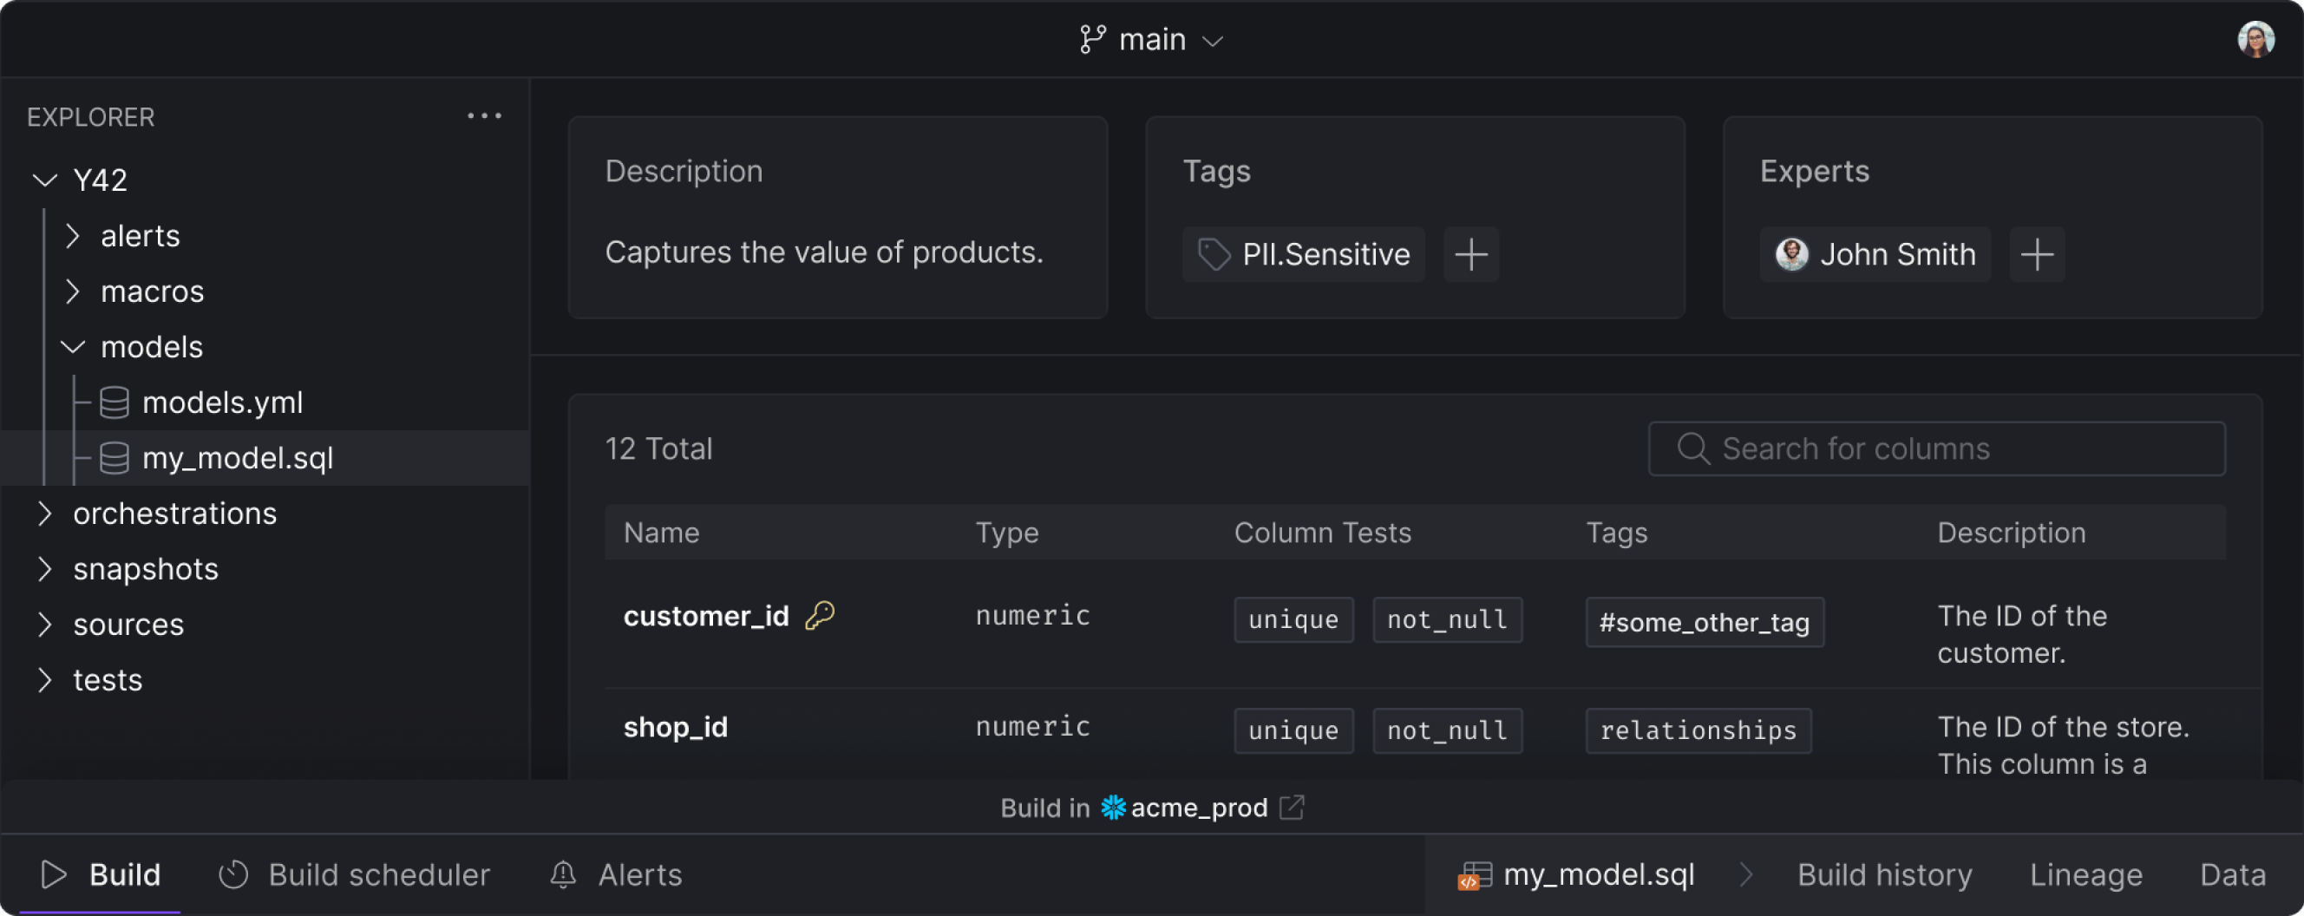Click the clock icon beside Build scheduler
The width and height of the screenshot is (2304, 916).
pos(232,875)
